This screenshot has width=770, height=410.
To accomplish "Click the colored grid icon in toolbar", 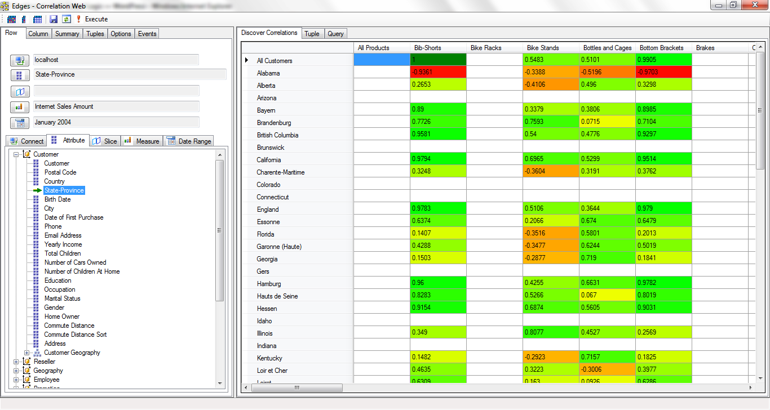I will tap(11, 19).
